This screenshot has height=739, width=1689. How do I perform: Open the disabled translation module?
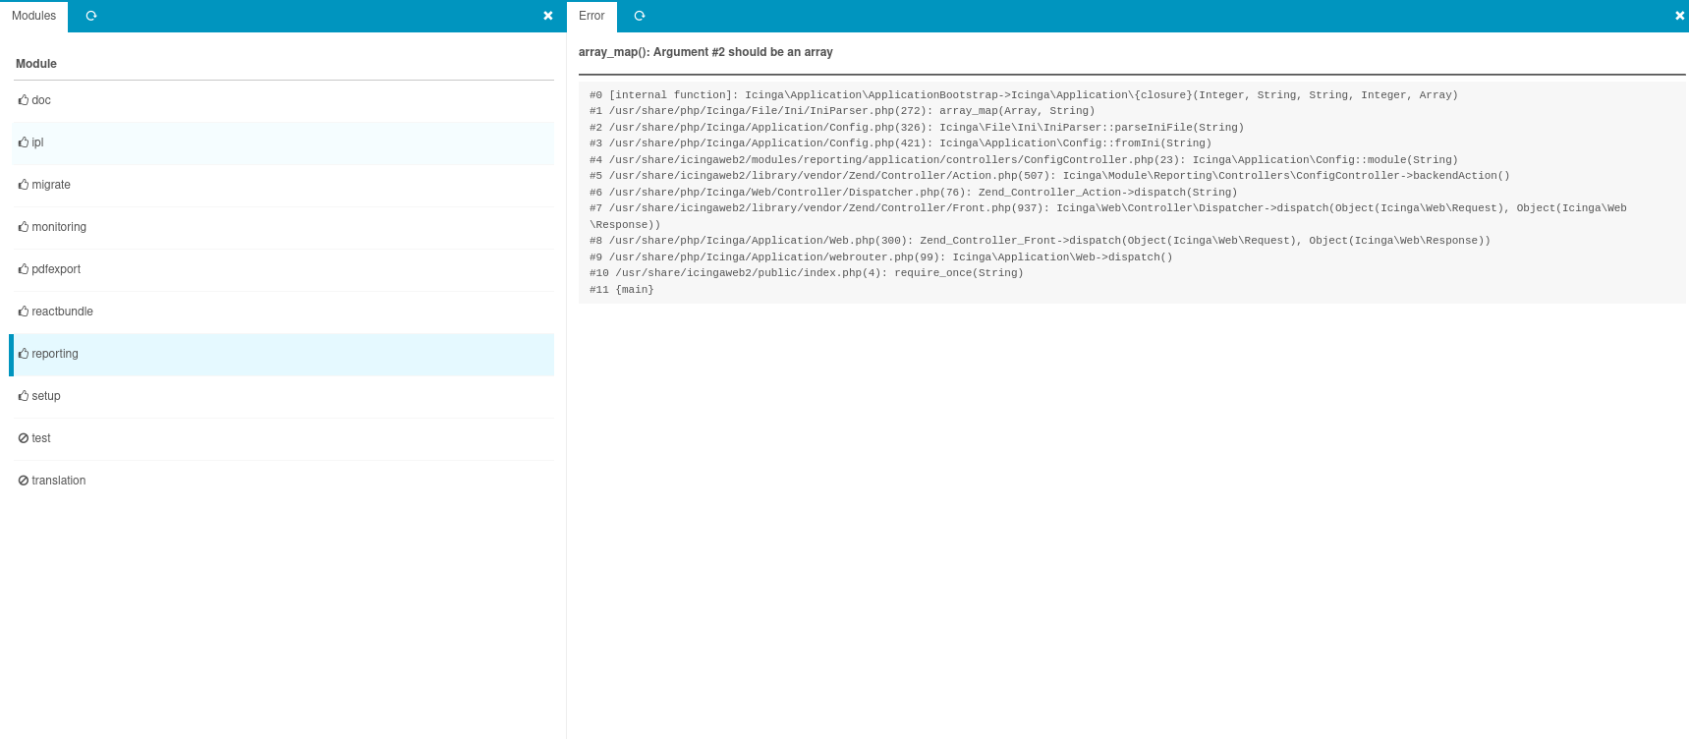coord(283,481)
